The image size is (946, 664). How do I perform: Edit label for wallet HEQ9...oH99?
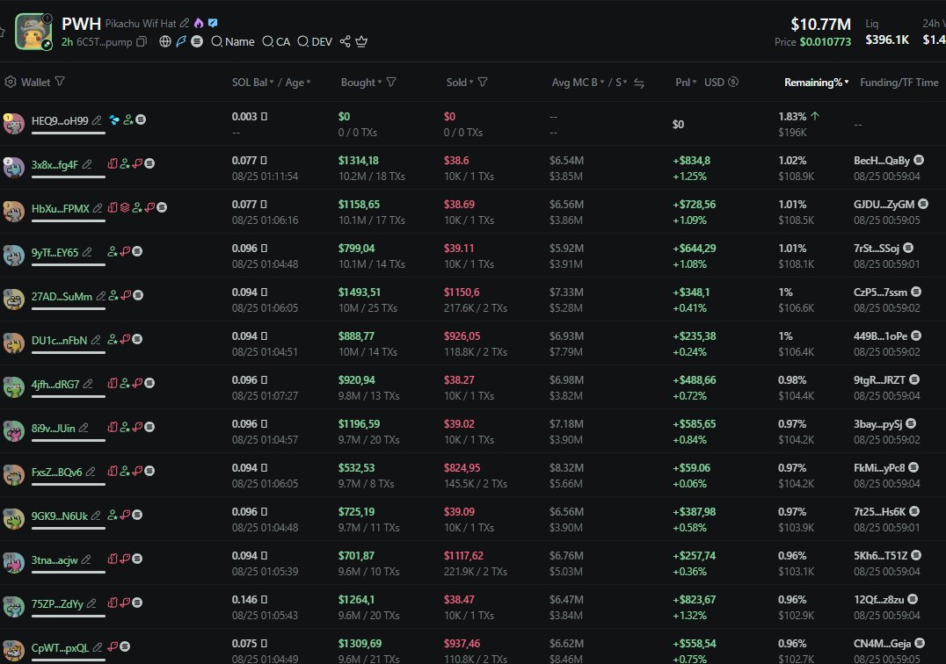pos(97,120)
